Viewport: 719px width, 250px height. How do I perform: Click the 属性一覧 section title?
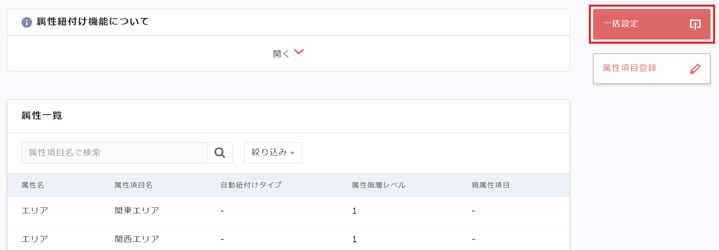click(x=42, y=116)
